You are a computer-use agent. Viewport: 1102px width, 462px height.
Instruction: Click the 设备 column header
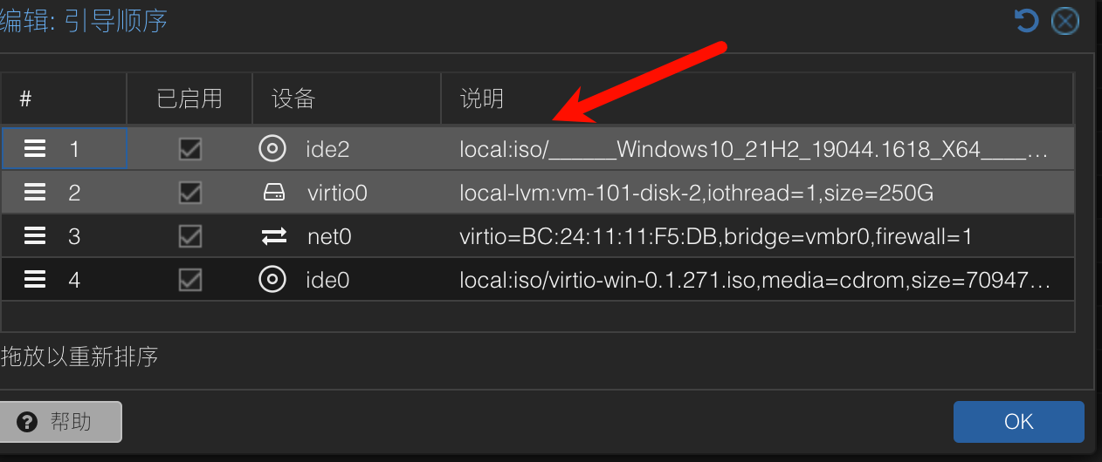click(x=346, y=99)
